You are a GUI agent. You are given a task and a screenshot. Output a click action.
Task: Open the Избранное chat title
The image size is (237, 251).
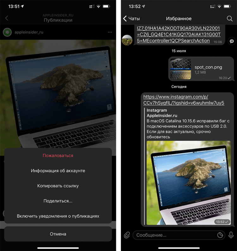click(x=179, y=19)
